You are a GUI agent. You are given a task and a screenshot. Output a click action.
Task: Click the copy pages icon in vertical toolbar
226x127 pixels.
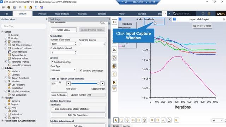pyautogui.click(x=114, y=74)
